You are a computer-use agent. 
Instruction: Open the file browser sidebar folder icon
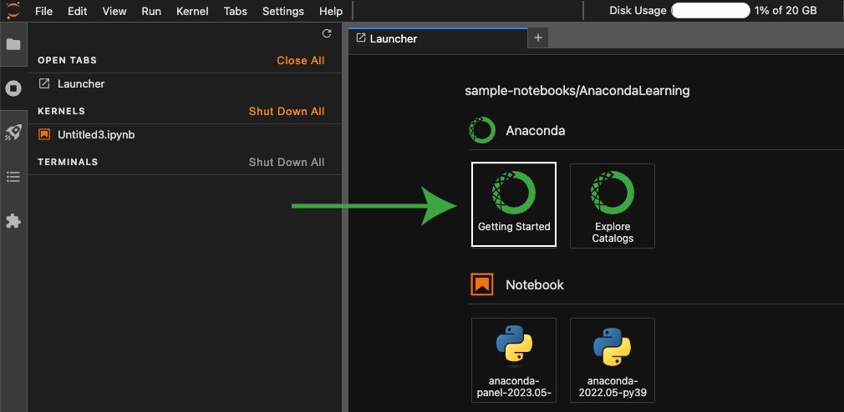pyautogui.click(x=13, y=44)
